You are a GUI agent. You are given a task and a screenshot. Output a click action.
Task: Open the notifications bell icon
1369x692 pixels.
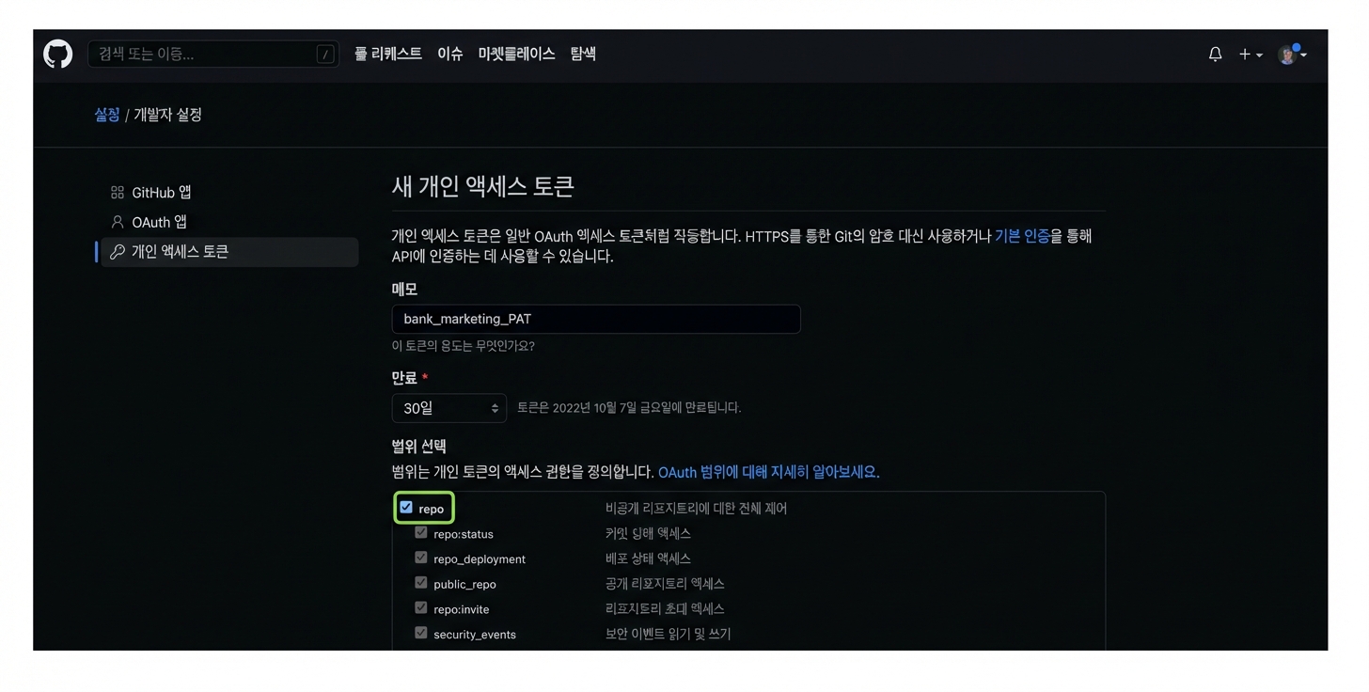tap(1215, 55)
